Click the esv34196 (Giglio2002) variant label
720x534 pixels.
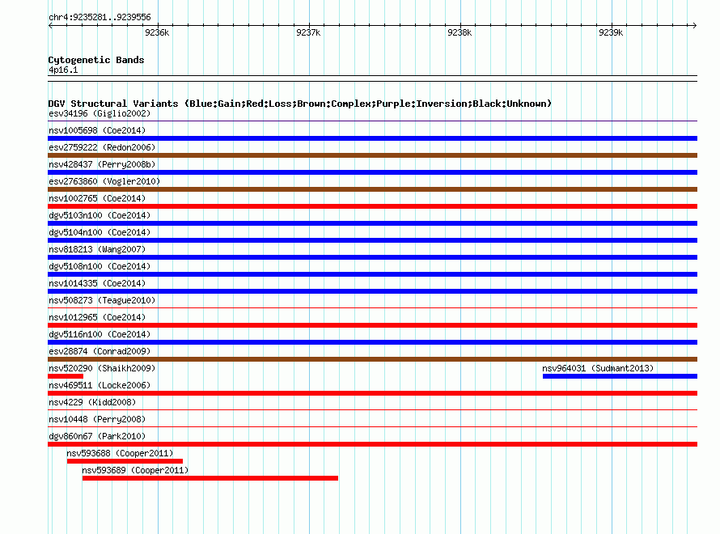pos(100,113)
